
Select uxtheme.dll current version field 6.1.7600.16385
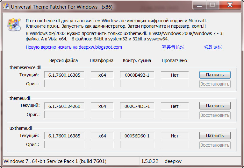(64, 136)
